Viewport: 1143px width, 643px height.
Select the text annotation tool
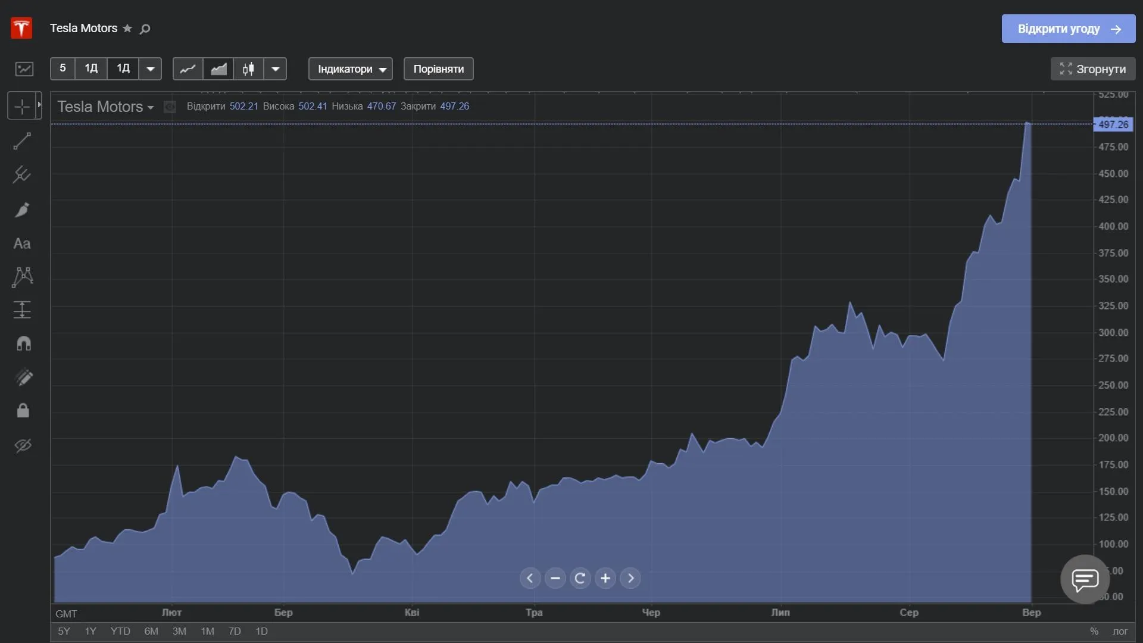tap(22, 244)
